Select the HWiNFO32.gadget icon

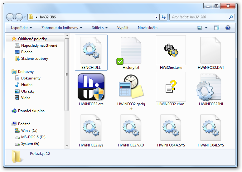coord(131,87)
